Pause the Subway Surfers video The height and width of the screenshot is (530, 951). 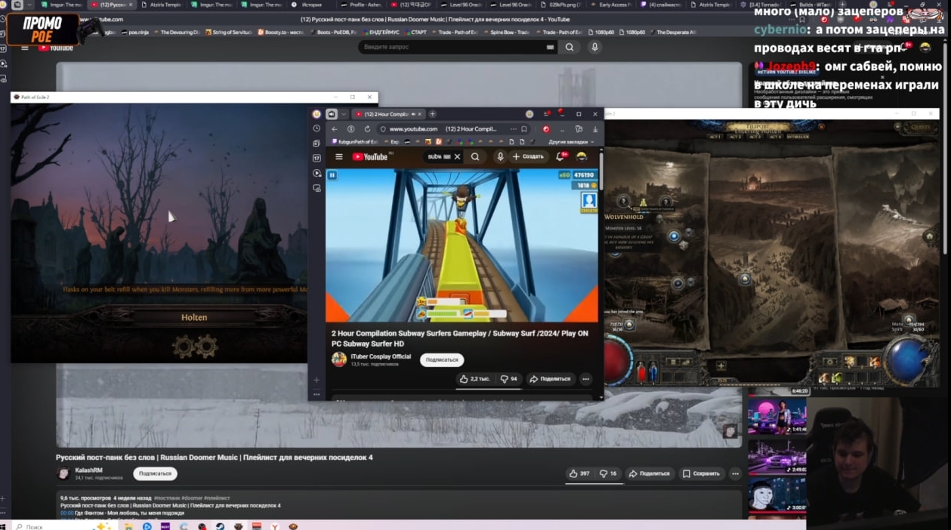point(332,175)
